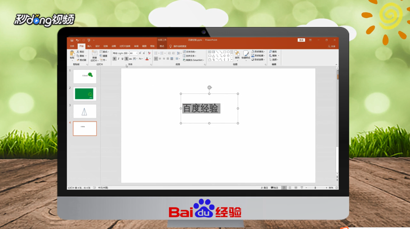Click Replace (替换) button
Image resolution: width=410 pixels, height=229 pixels.
pos(274,56)
